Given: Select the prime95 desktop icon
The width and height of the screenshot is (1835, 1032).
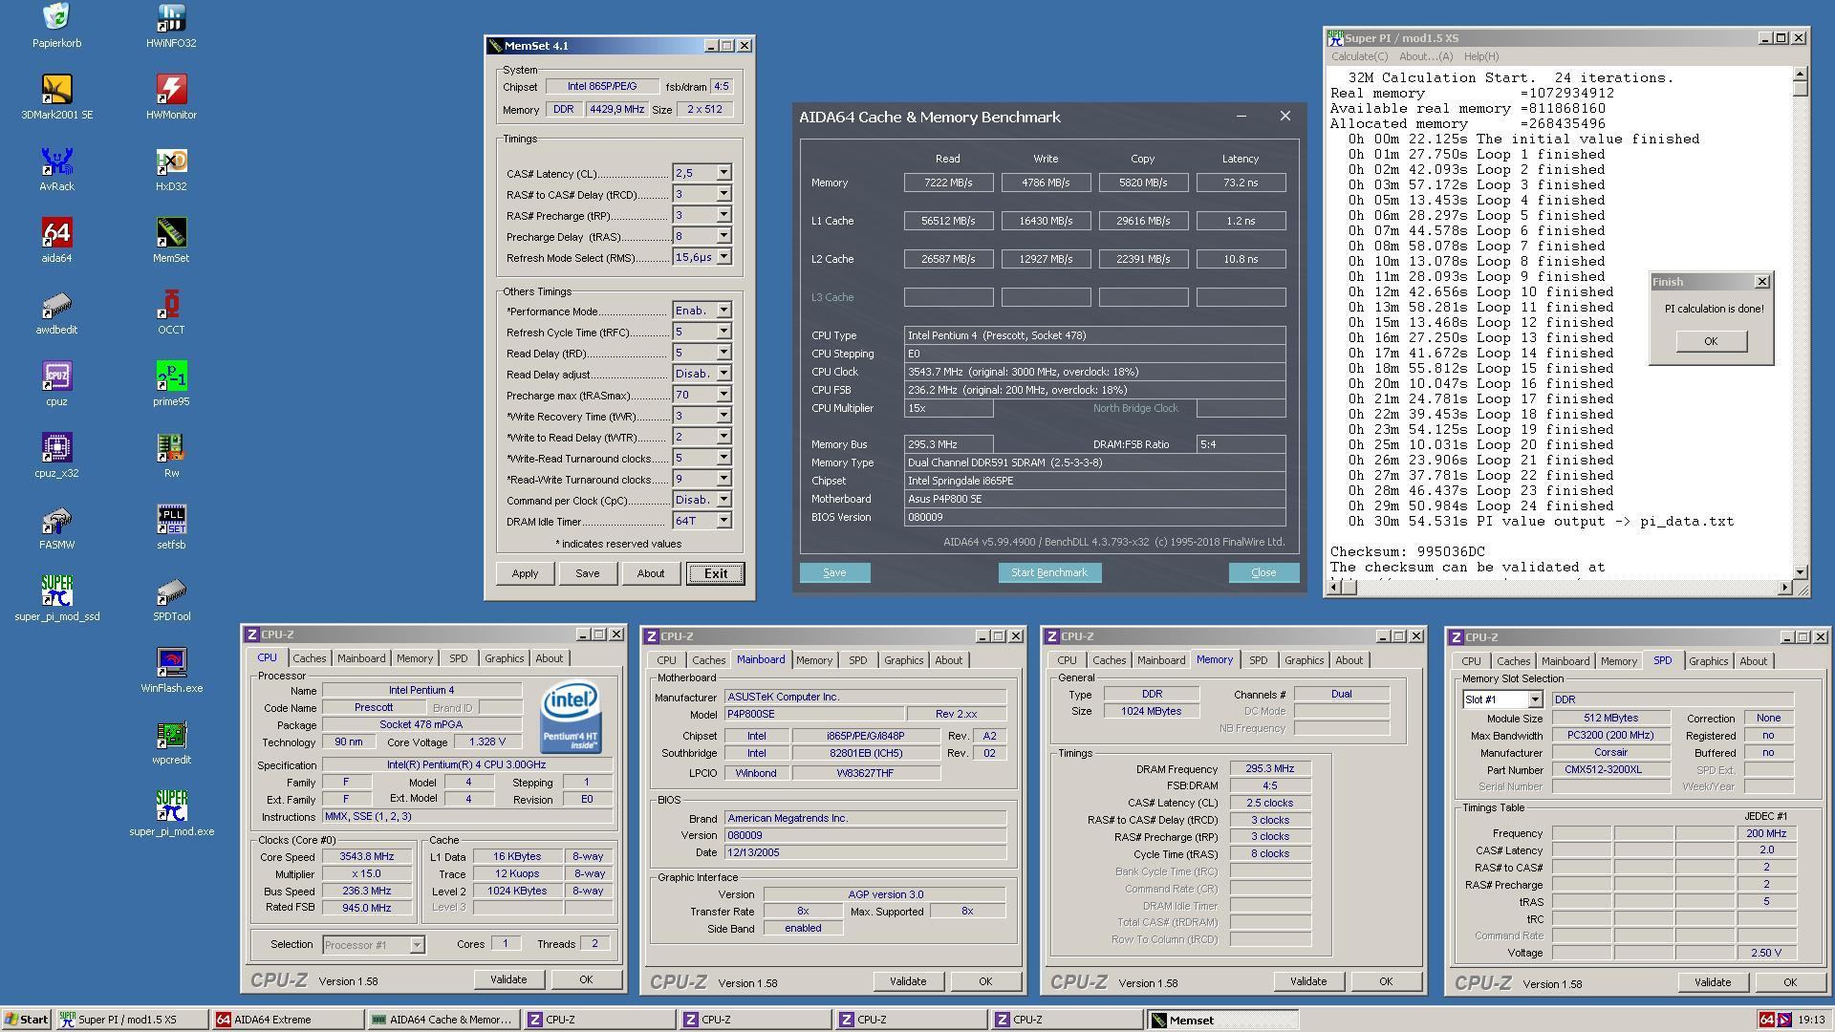Looking at the screenshot, I should click(x=171, y=384).
